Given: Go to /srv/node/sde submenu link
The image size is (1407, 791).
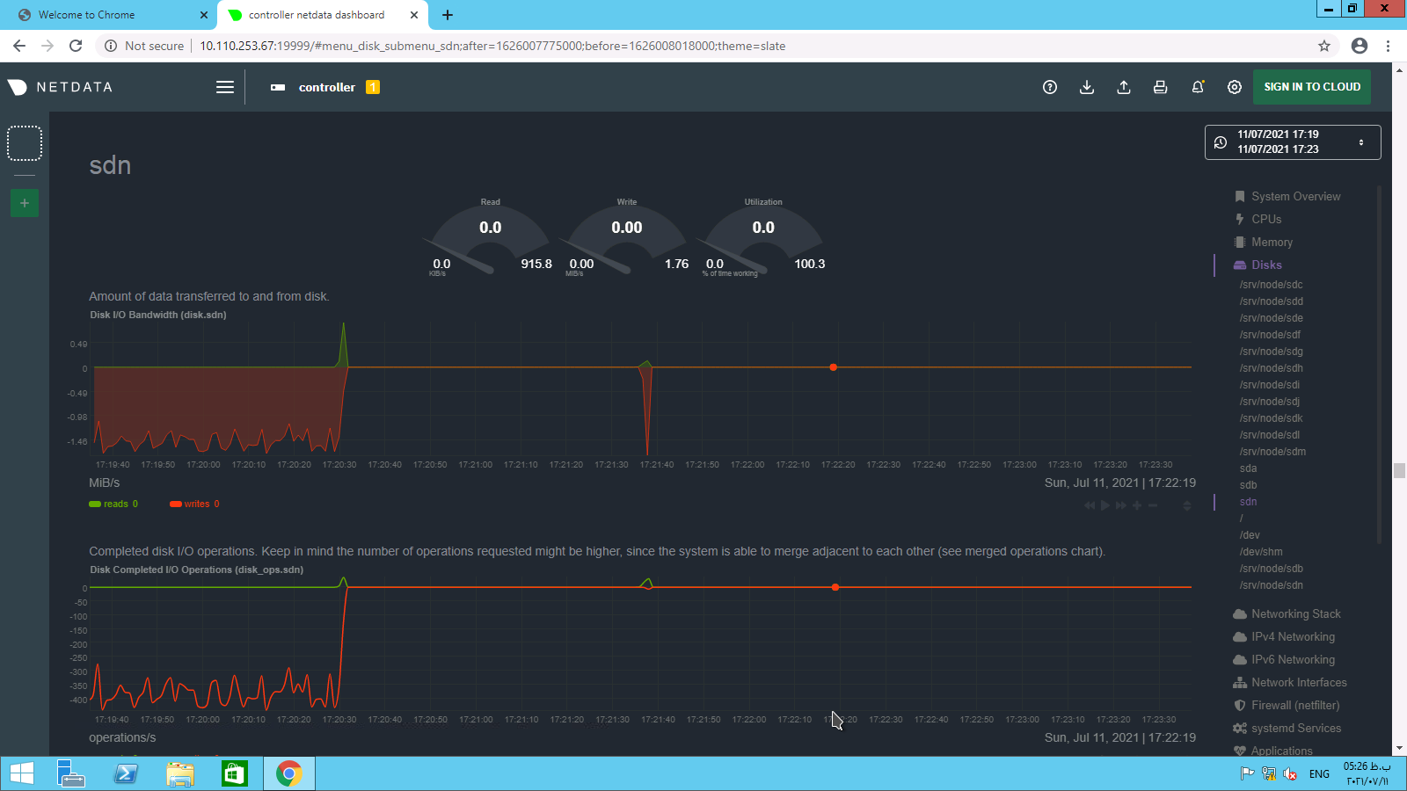Looking at the screenshot, I should click(1272, 318).
